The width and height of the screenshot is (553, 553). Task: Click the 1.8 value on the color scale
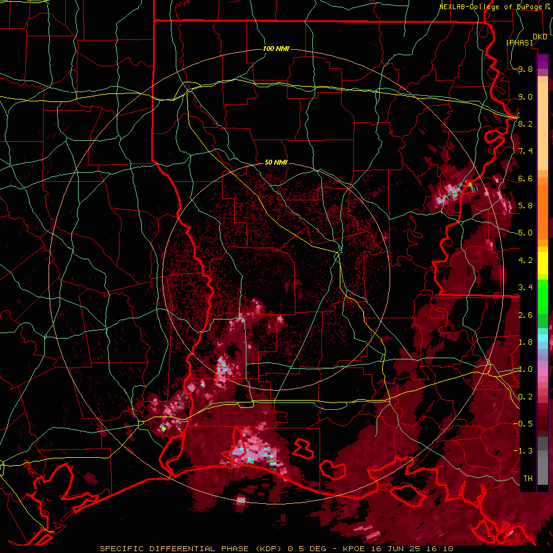(525, 342)
